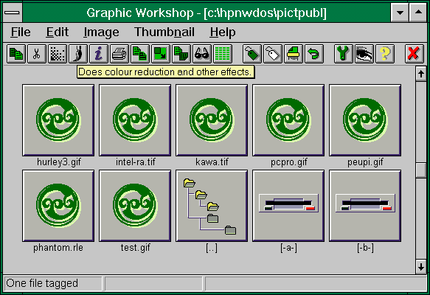The width and height of the screenshot is (430, 295).
Task: Click the binoculars icon in the toolbar
Action: coord(202,54)
